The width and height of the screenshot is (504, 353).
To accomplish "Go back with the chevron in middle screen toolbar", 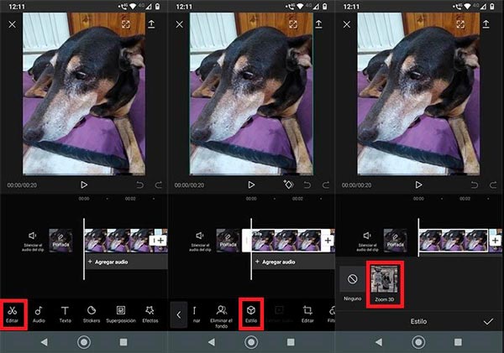I will [179, 314].
